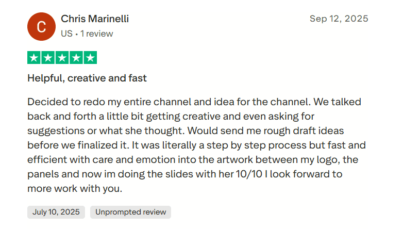Open Chris Marinelli's reviewer profile

point(95,19)
